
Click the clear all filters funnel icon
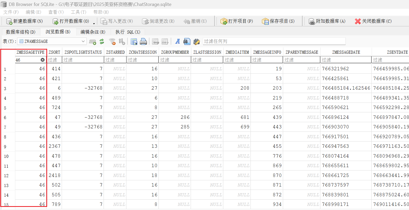tap(112, 42)
